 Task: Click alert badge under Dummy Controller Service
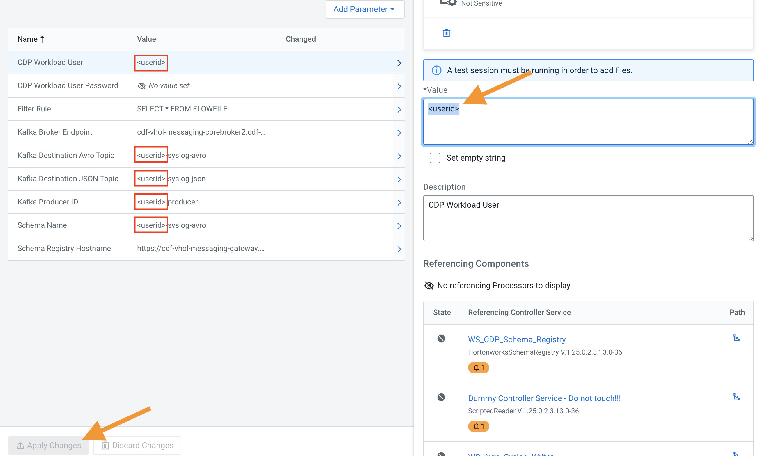[x=479, y=426]
